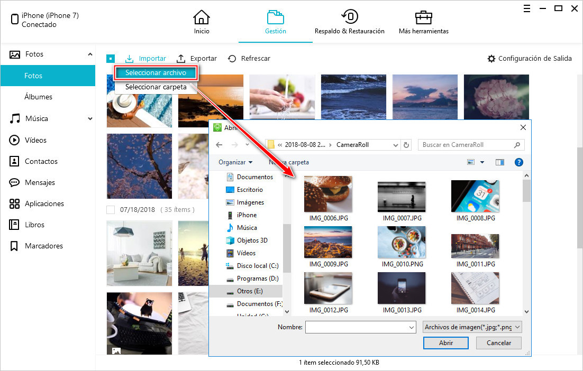Select Otros (E:) drive

click(x=246, y=291)
